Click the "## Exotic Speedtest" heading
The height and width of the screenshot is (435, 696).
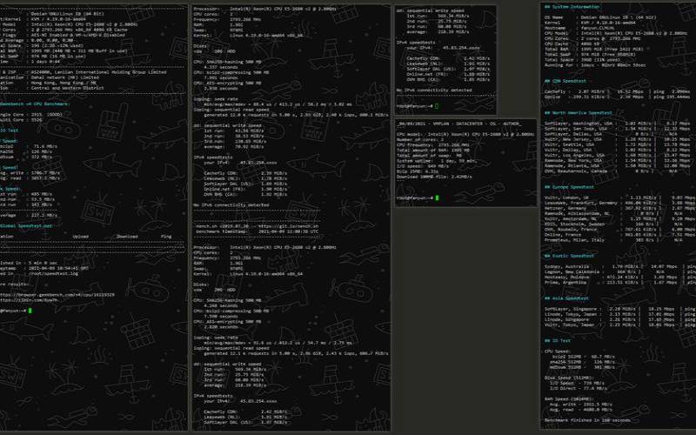[x=569, y=256]
